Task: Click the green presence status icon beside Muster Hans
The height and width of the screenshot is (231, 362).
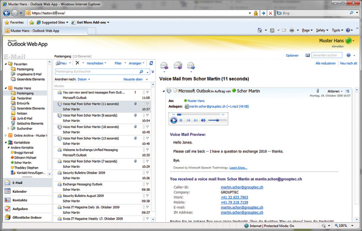Action: 349,41
